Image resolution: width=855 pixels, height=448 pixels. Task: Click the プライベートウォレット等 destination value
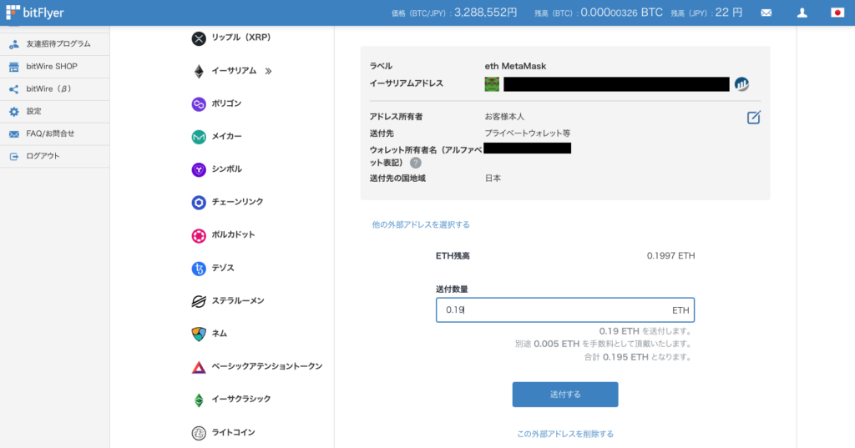click(x=528, y=133)
